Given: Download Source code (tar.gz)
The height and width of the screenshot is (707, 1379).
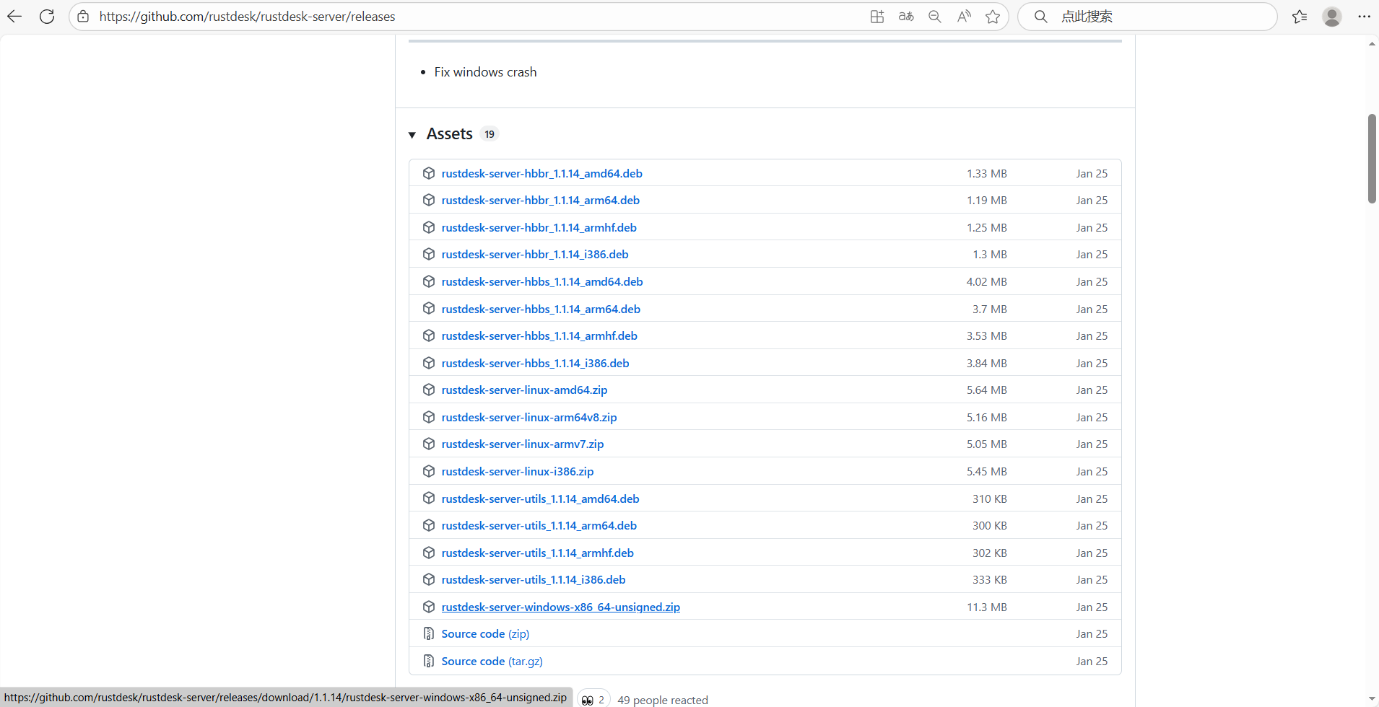Looking at the screenshot, I should click(x=492, y=661).
